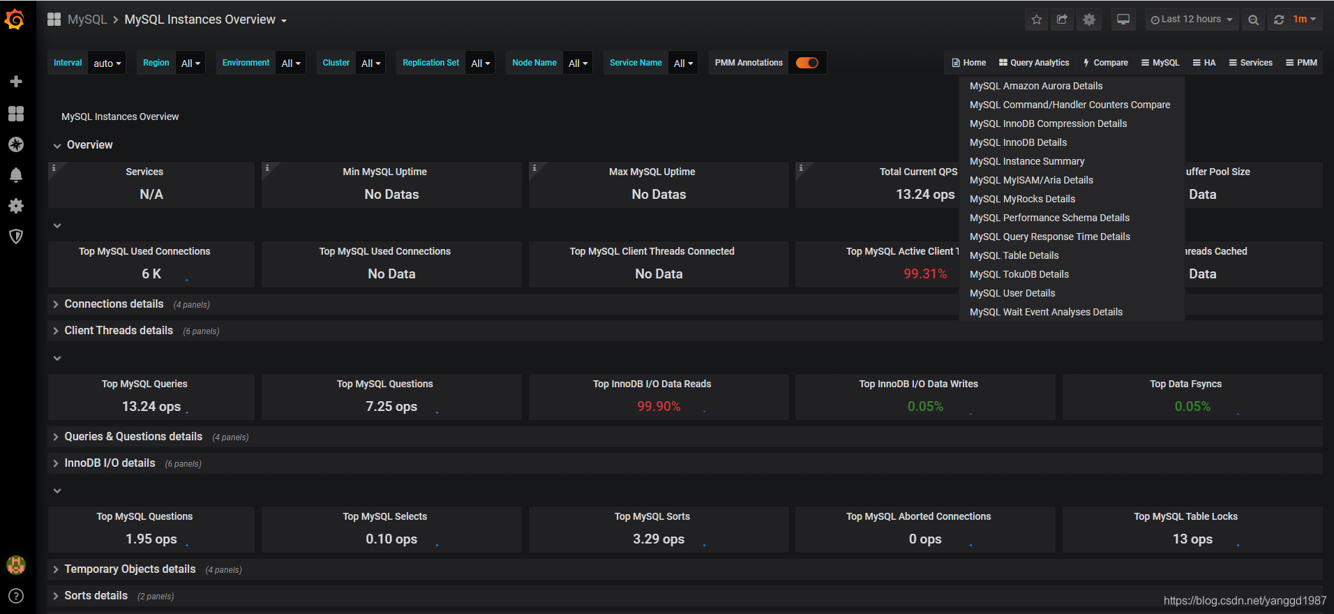
Task: Click info icon on Max MySQL Uptime panel
Action: pos(534,167)
